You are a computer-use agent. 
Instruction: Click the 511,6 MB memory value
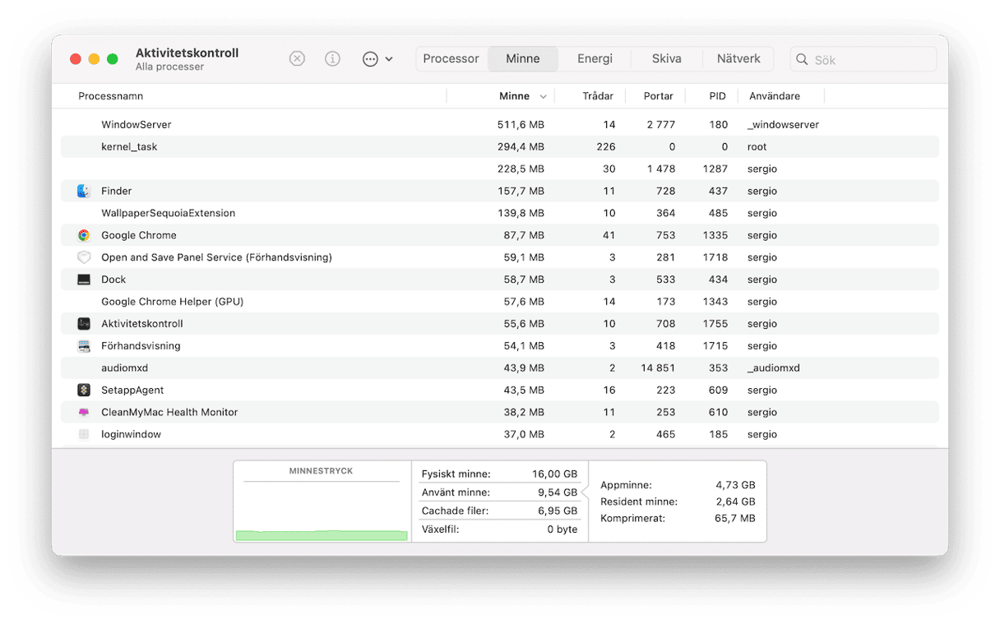521,125
